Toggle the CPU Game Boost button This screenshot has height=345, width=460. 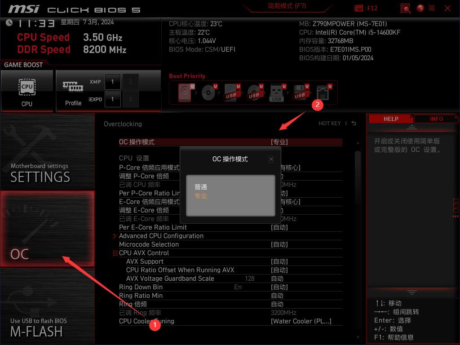[27, 91]
